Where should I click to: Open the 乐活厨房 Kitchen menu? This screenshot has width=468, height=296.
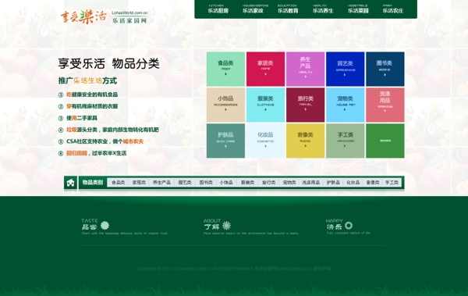pyautogui.click(x=218, y=9)
